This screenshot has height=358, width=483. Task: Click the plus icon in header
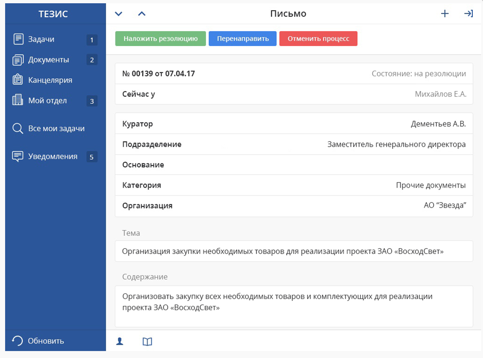tap(445, 14)
